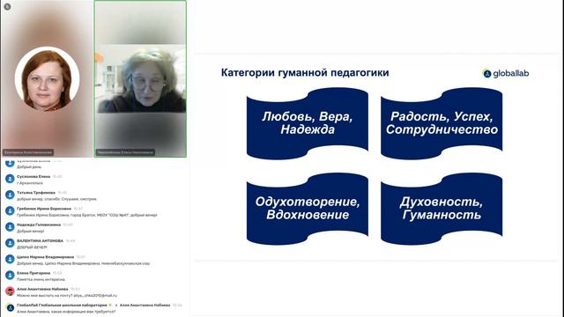Click 'ГлобалЛаб Глобальная школьная лаборатория' sender name

pyautogui.click(x=62, y=306)
